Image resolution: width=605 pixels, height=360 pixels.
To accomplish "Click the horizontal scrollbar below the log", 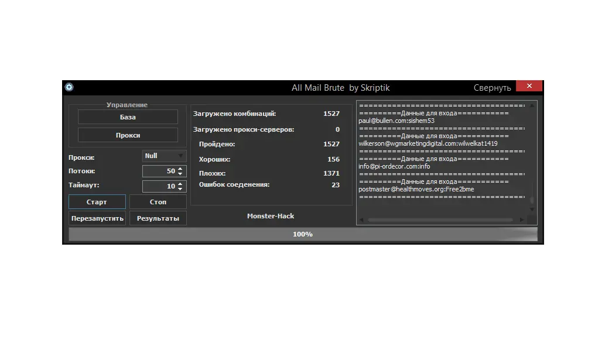I will 442,220.
